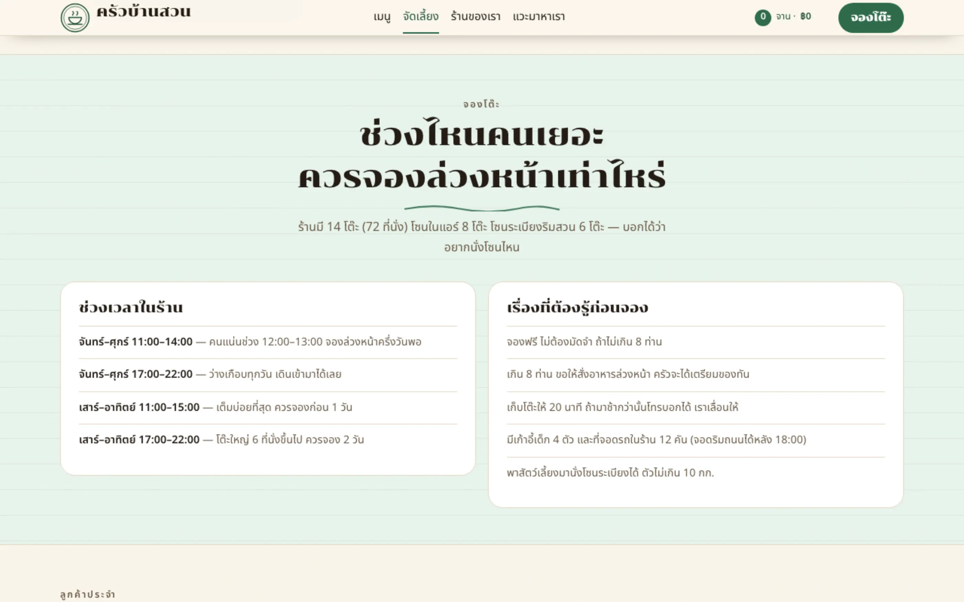Click the green จองโต๊ะ button
This screenshot has width=964, height=602.
[871, 18]
